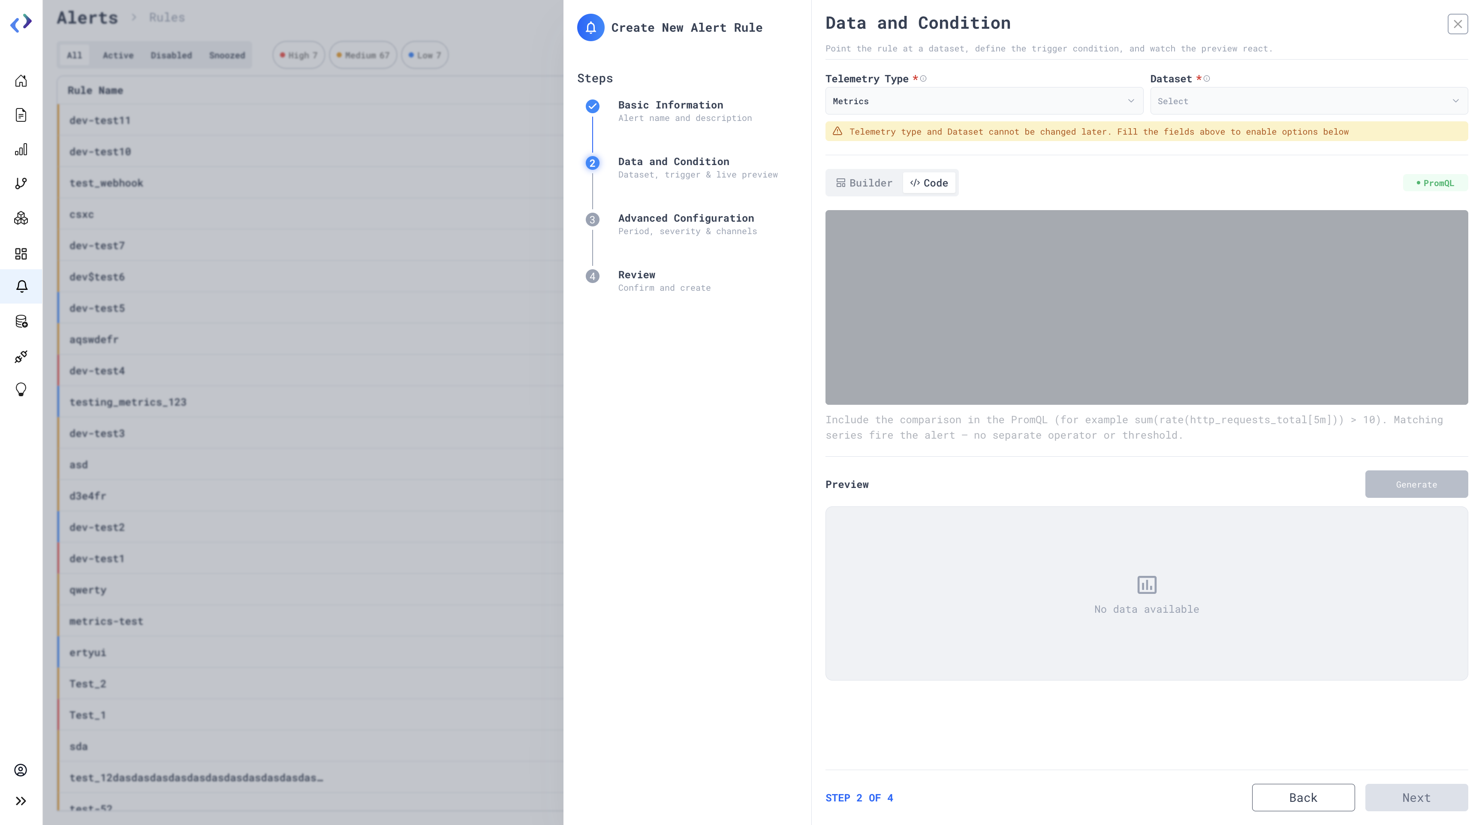Image resolution: width=1482 pixels, height=825 pixels.
Task: Open the Alerts bell icon in sidebar
Action: pos(21,286)
